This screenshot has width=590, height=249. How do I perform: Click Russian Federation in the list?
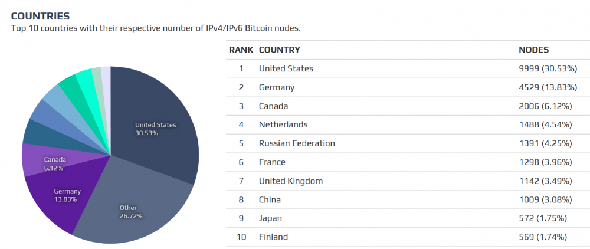pyautogui.click(x=297, y=143)
